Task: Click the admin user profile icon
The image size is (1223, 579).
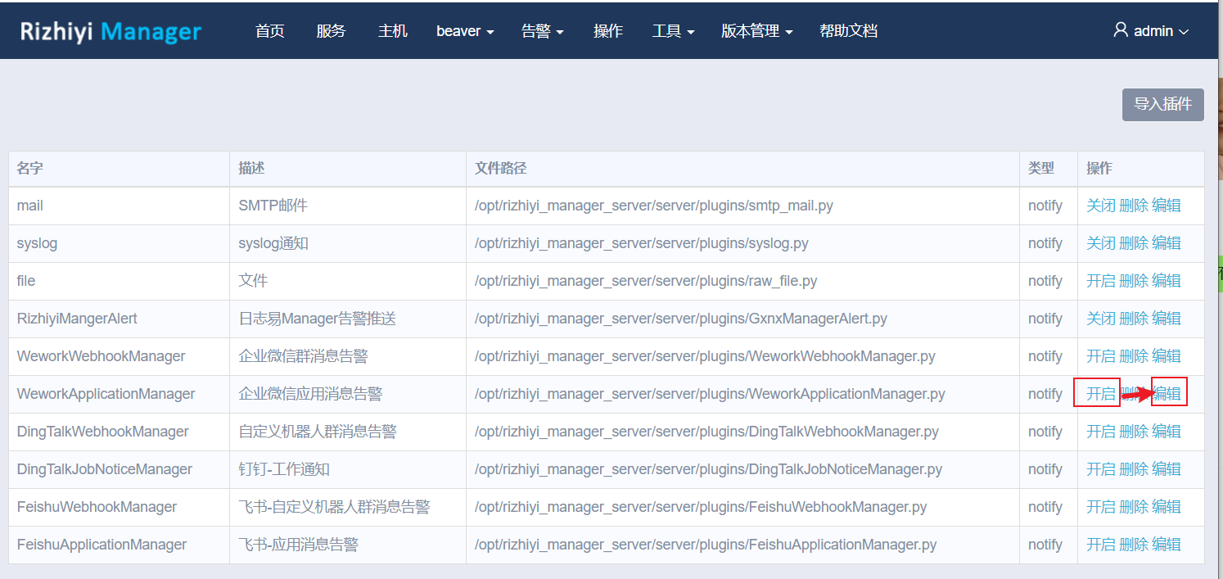Action: point(1120,29)
